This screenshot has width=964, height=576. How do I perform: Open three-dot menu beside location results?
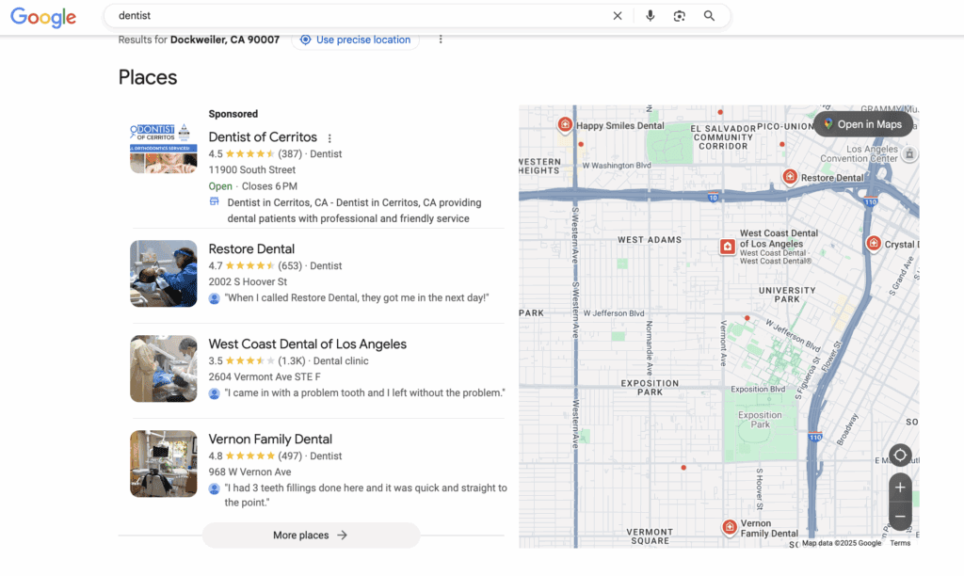440,40
